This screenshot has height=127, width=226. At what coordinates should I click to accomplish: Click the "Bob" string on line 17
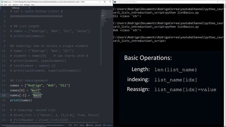click(51, 85)
